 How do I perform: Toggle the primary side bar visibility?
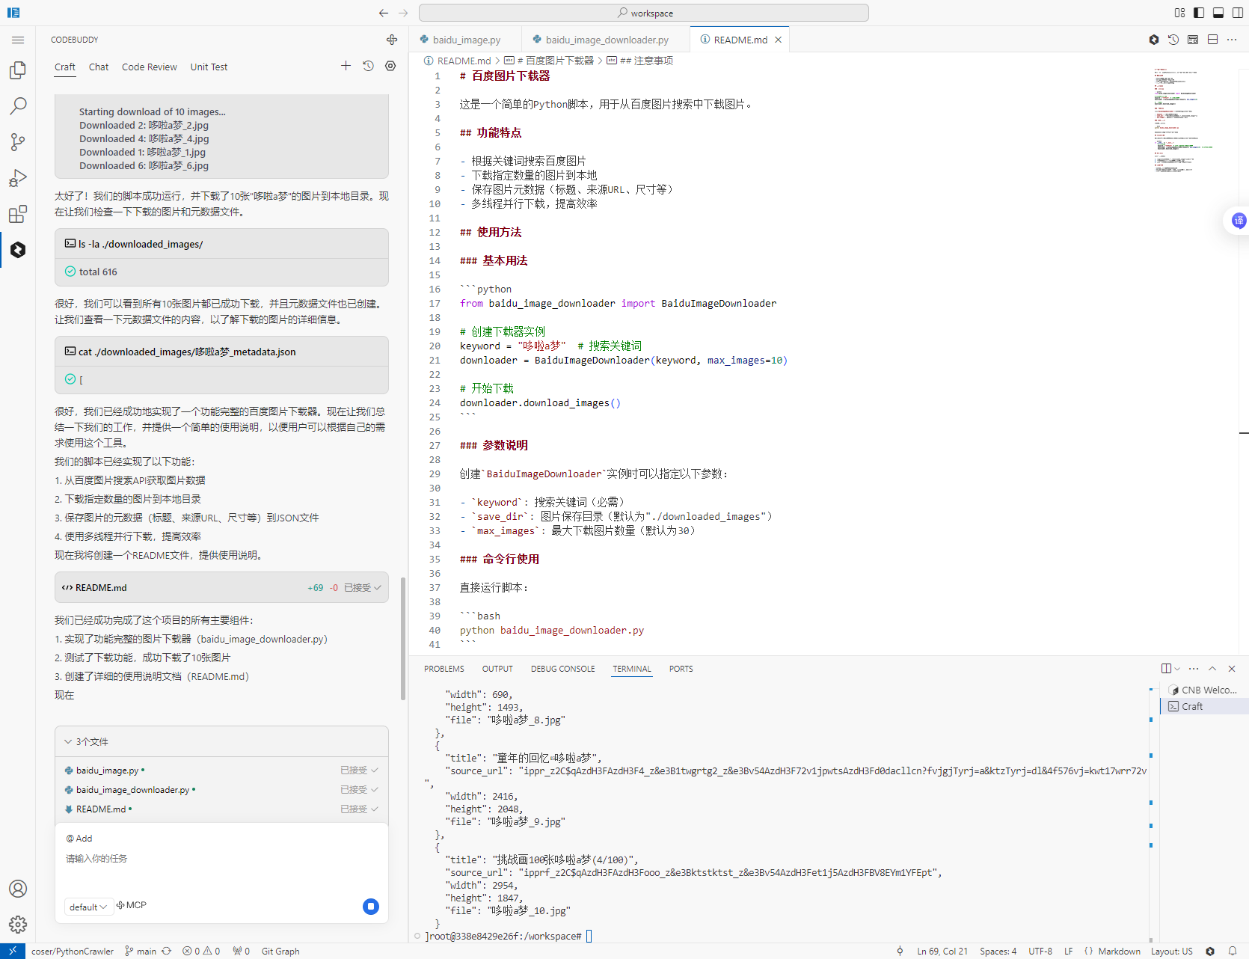pyautogui.click(x=1199, y=13)
